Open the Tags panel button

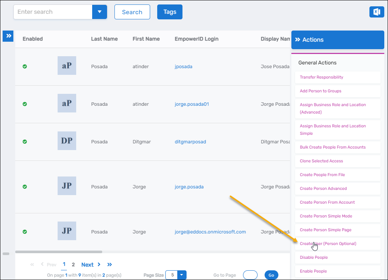point(169,12)
